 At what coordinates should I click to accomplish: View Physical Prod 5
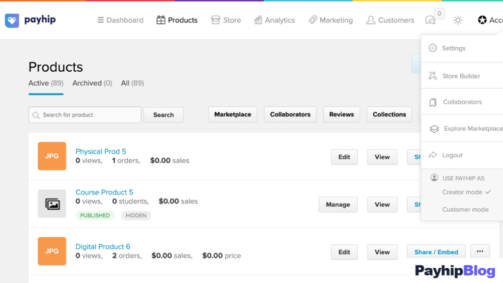pos(382,157)
